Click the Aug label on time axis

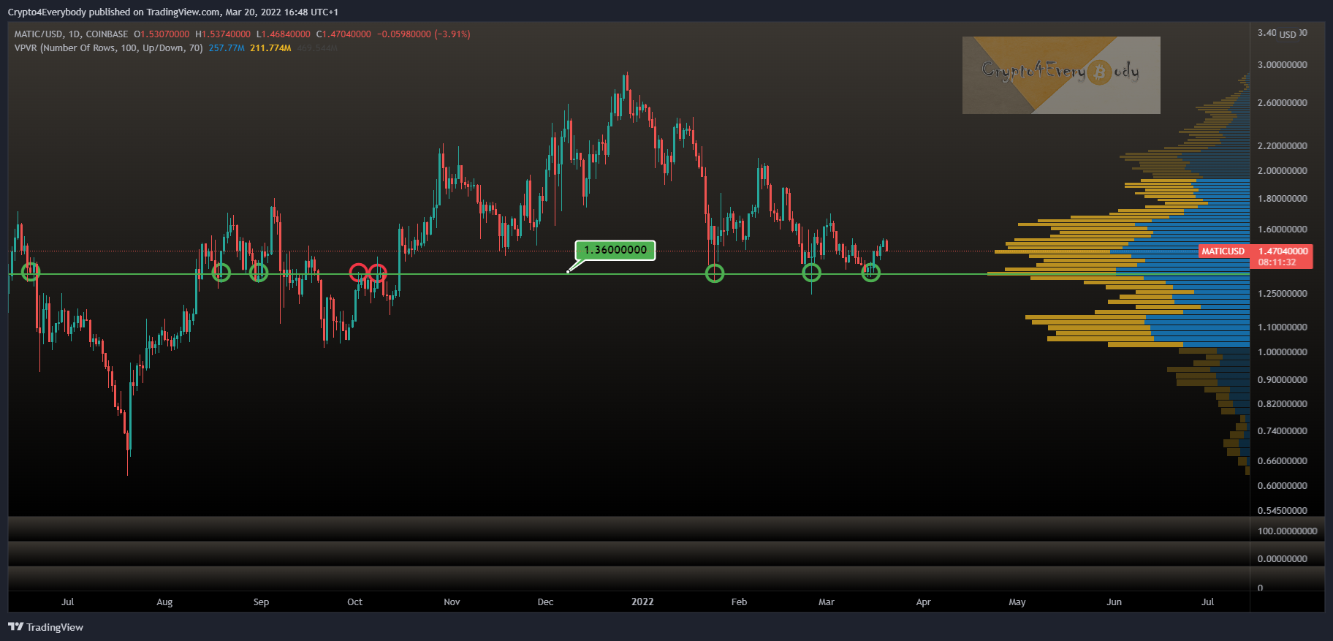tap(164, 602)
